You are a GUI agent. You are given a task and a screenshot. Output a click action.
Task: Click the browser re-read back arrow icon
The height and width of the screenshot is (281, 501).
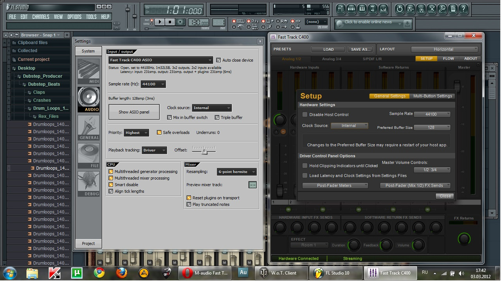17,35
